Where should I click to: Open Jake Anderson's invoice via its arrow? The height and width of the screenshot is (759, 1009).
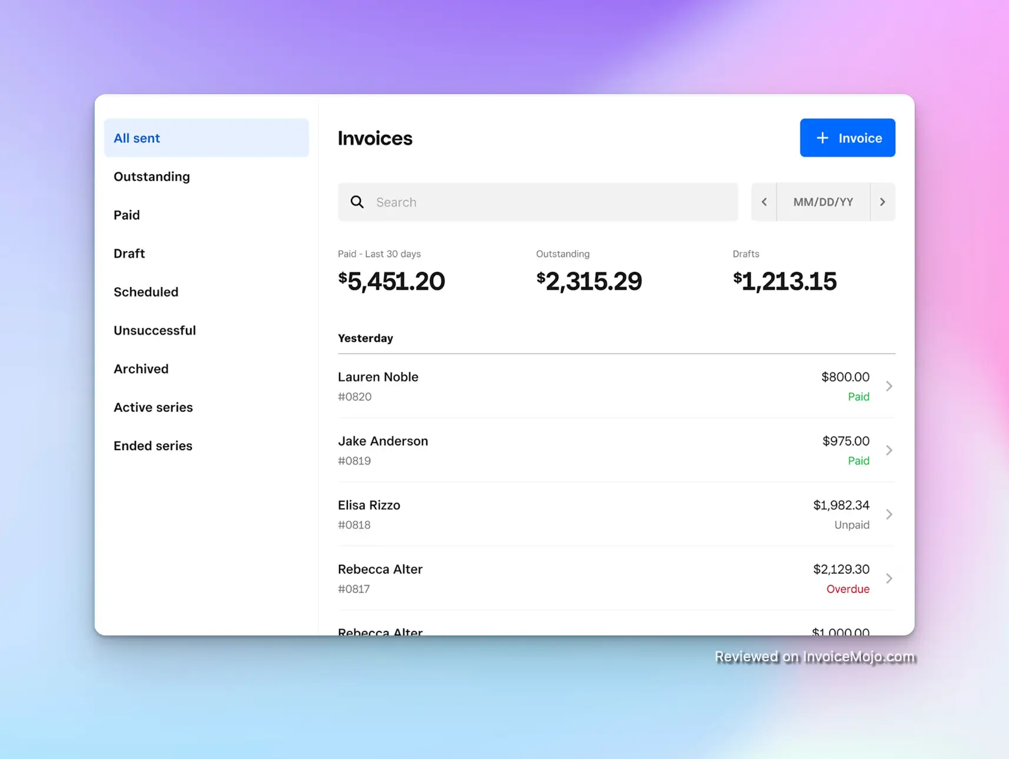point(889,450)
